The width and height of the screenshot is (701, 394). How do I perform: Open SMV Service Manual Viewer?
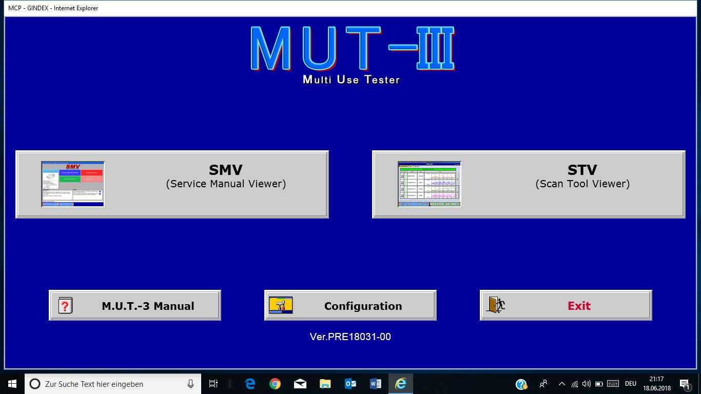(x=172, y=184)
